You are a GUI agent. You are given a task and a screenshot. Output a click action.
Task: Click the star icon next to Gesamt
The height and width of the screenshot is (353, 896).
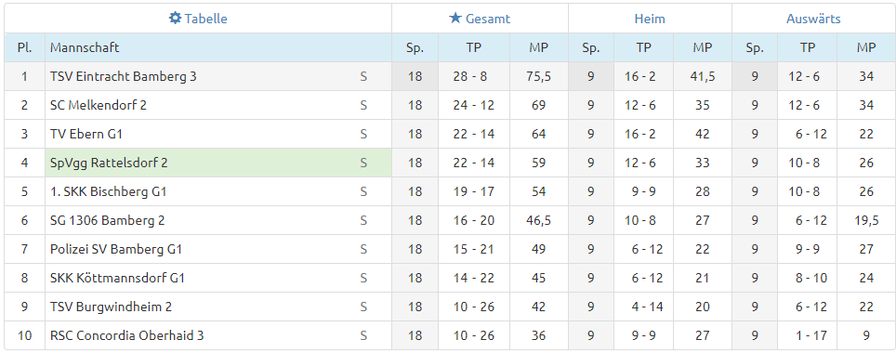[455, 19]
